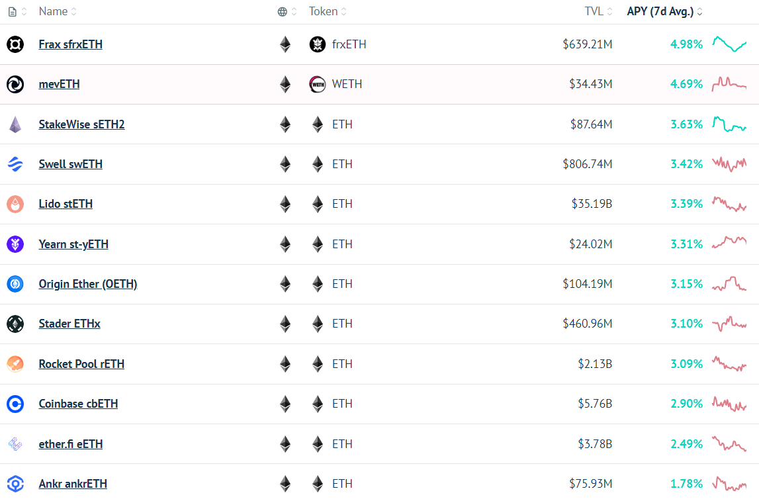Open the Stader ETHx link
The height and width of the screenshot is (501, 759).
click(x=69, y=324)
